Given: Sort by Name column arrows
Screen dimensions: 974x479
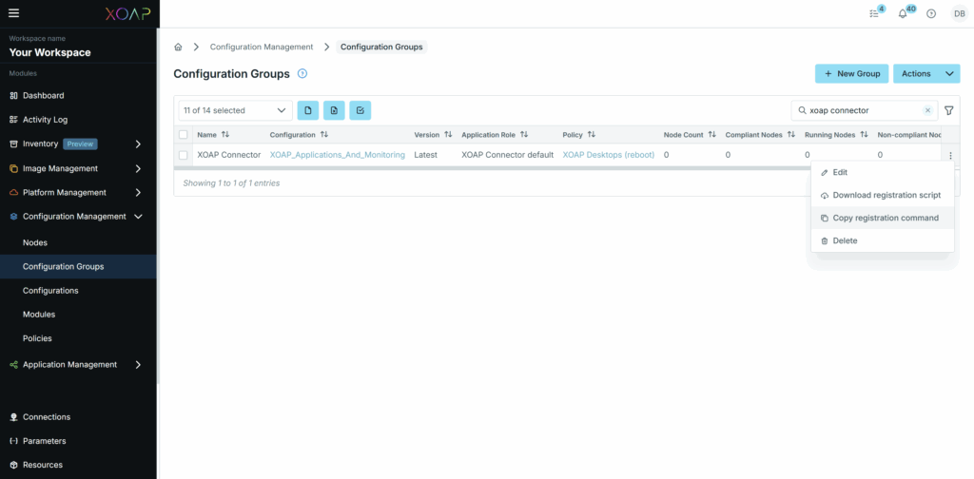Looking at the screenshot, I should click(225, 135).
